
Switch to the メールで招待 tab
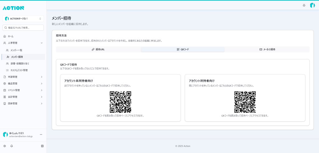coord(267,49)
